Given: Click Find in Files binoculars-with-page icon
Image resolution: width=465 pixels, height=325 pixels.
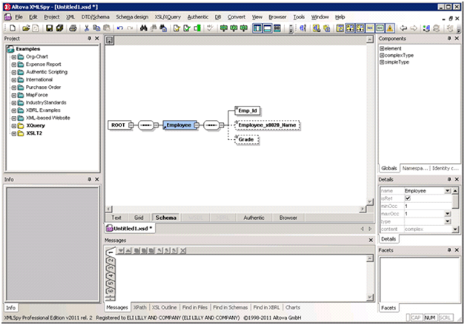Looking at the screenshot, I should 163,28.
